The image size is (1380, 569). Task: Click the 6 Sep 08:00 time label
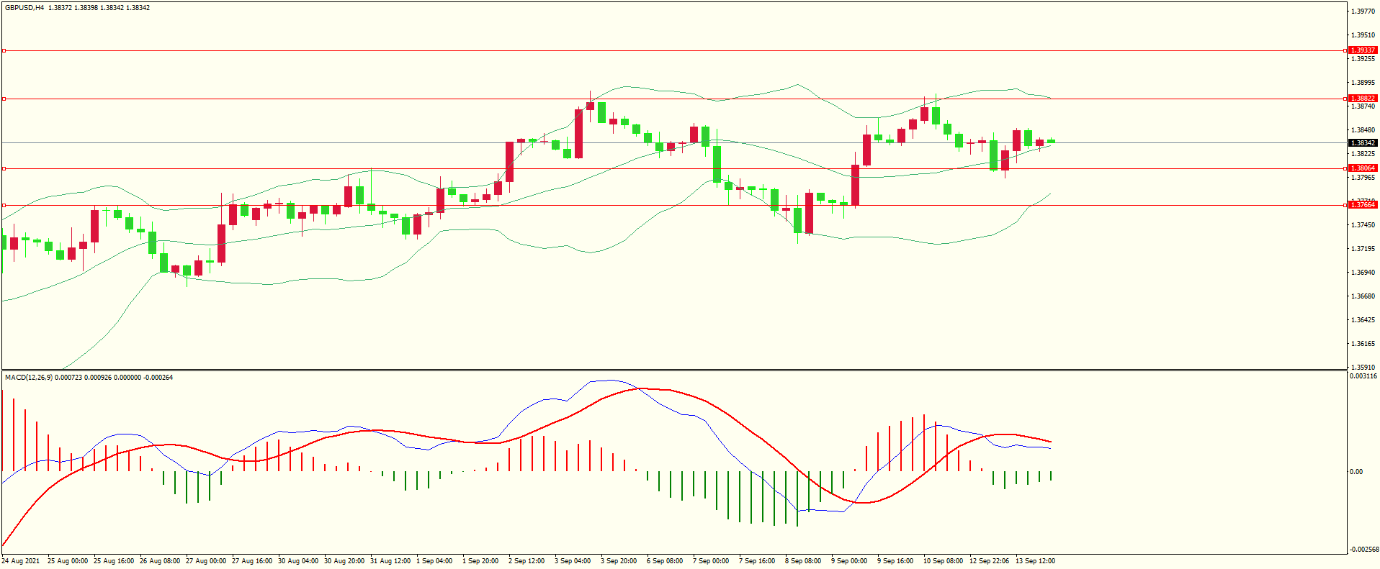point(665,561)
